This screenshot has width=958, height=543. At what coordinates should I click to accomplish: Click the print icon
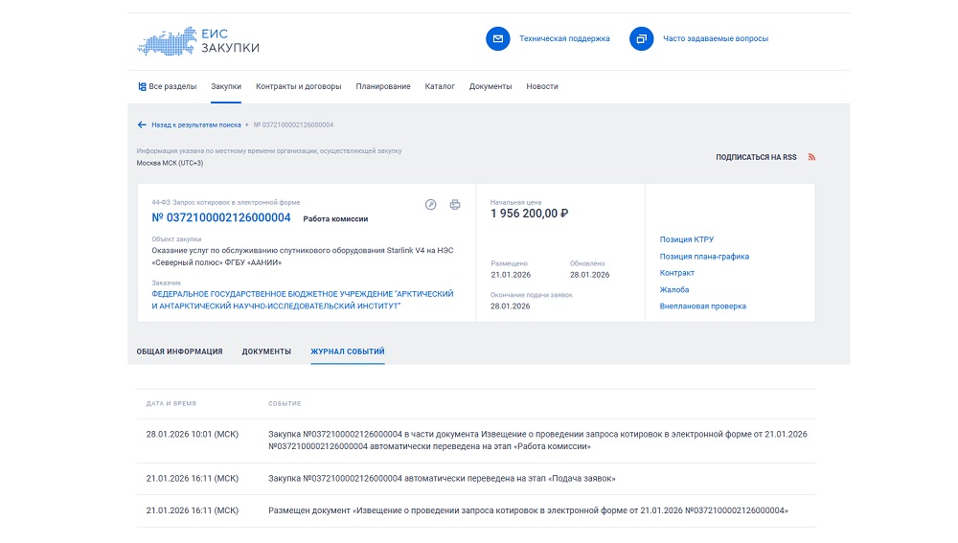tap(455, 204)
